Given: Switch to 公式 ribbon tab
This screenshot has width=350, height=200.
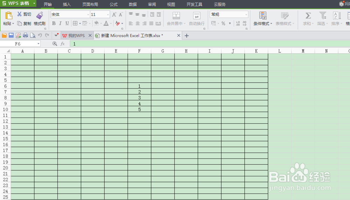Looking at the screenshot, I should (x=114, y=5).
